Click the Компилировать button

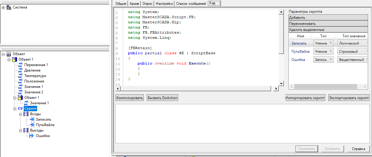(x=130, y=98)
